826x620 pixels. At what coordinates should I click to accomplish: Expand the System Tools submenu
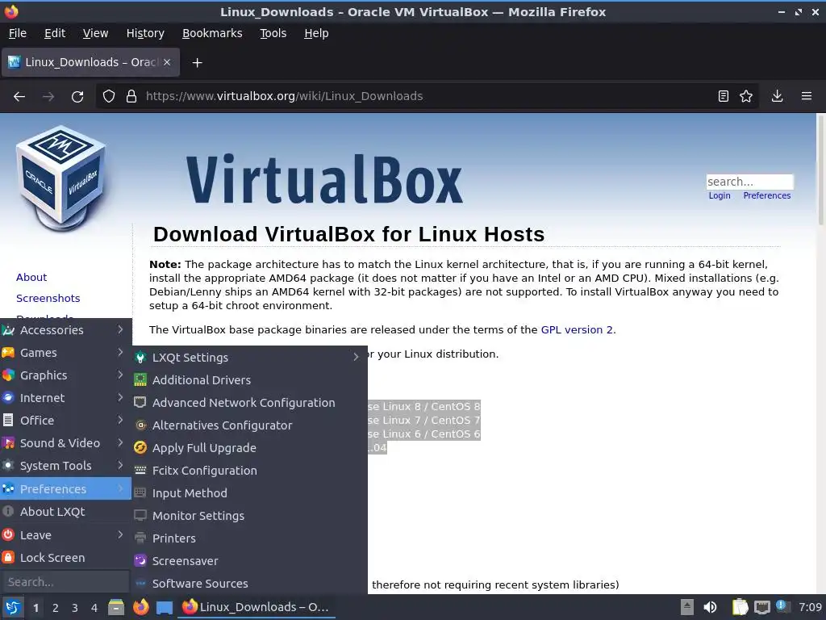click(x=65, y=466)
